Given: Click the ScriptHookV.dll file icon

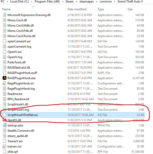Looking at the screenshot, I should 4,104.
